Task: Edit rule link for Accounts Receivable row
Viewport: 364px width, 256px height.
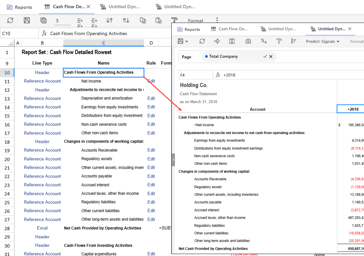Action: pos(151,150)
